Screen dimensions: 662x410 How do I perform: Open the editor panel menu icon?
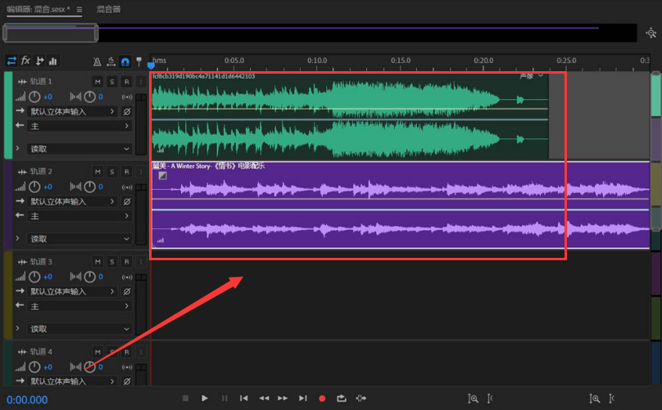pyautogui.click(x=79, y=10)
